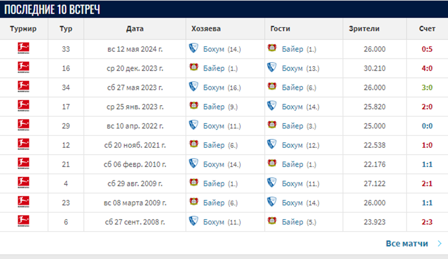Click Bochum crest in 10 апр. 2022 row
Screen dimensions: 448x259
194,125
